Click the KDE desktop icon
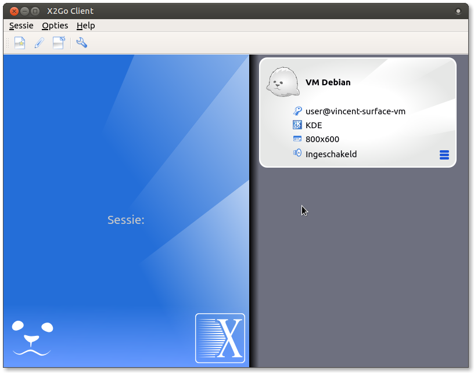The height and width of the screenshot is (373, 474). (x=297, y=125)
